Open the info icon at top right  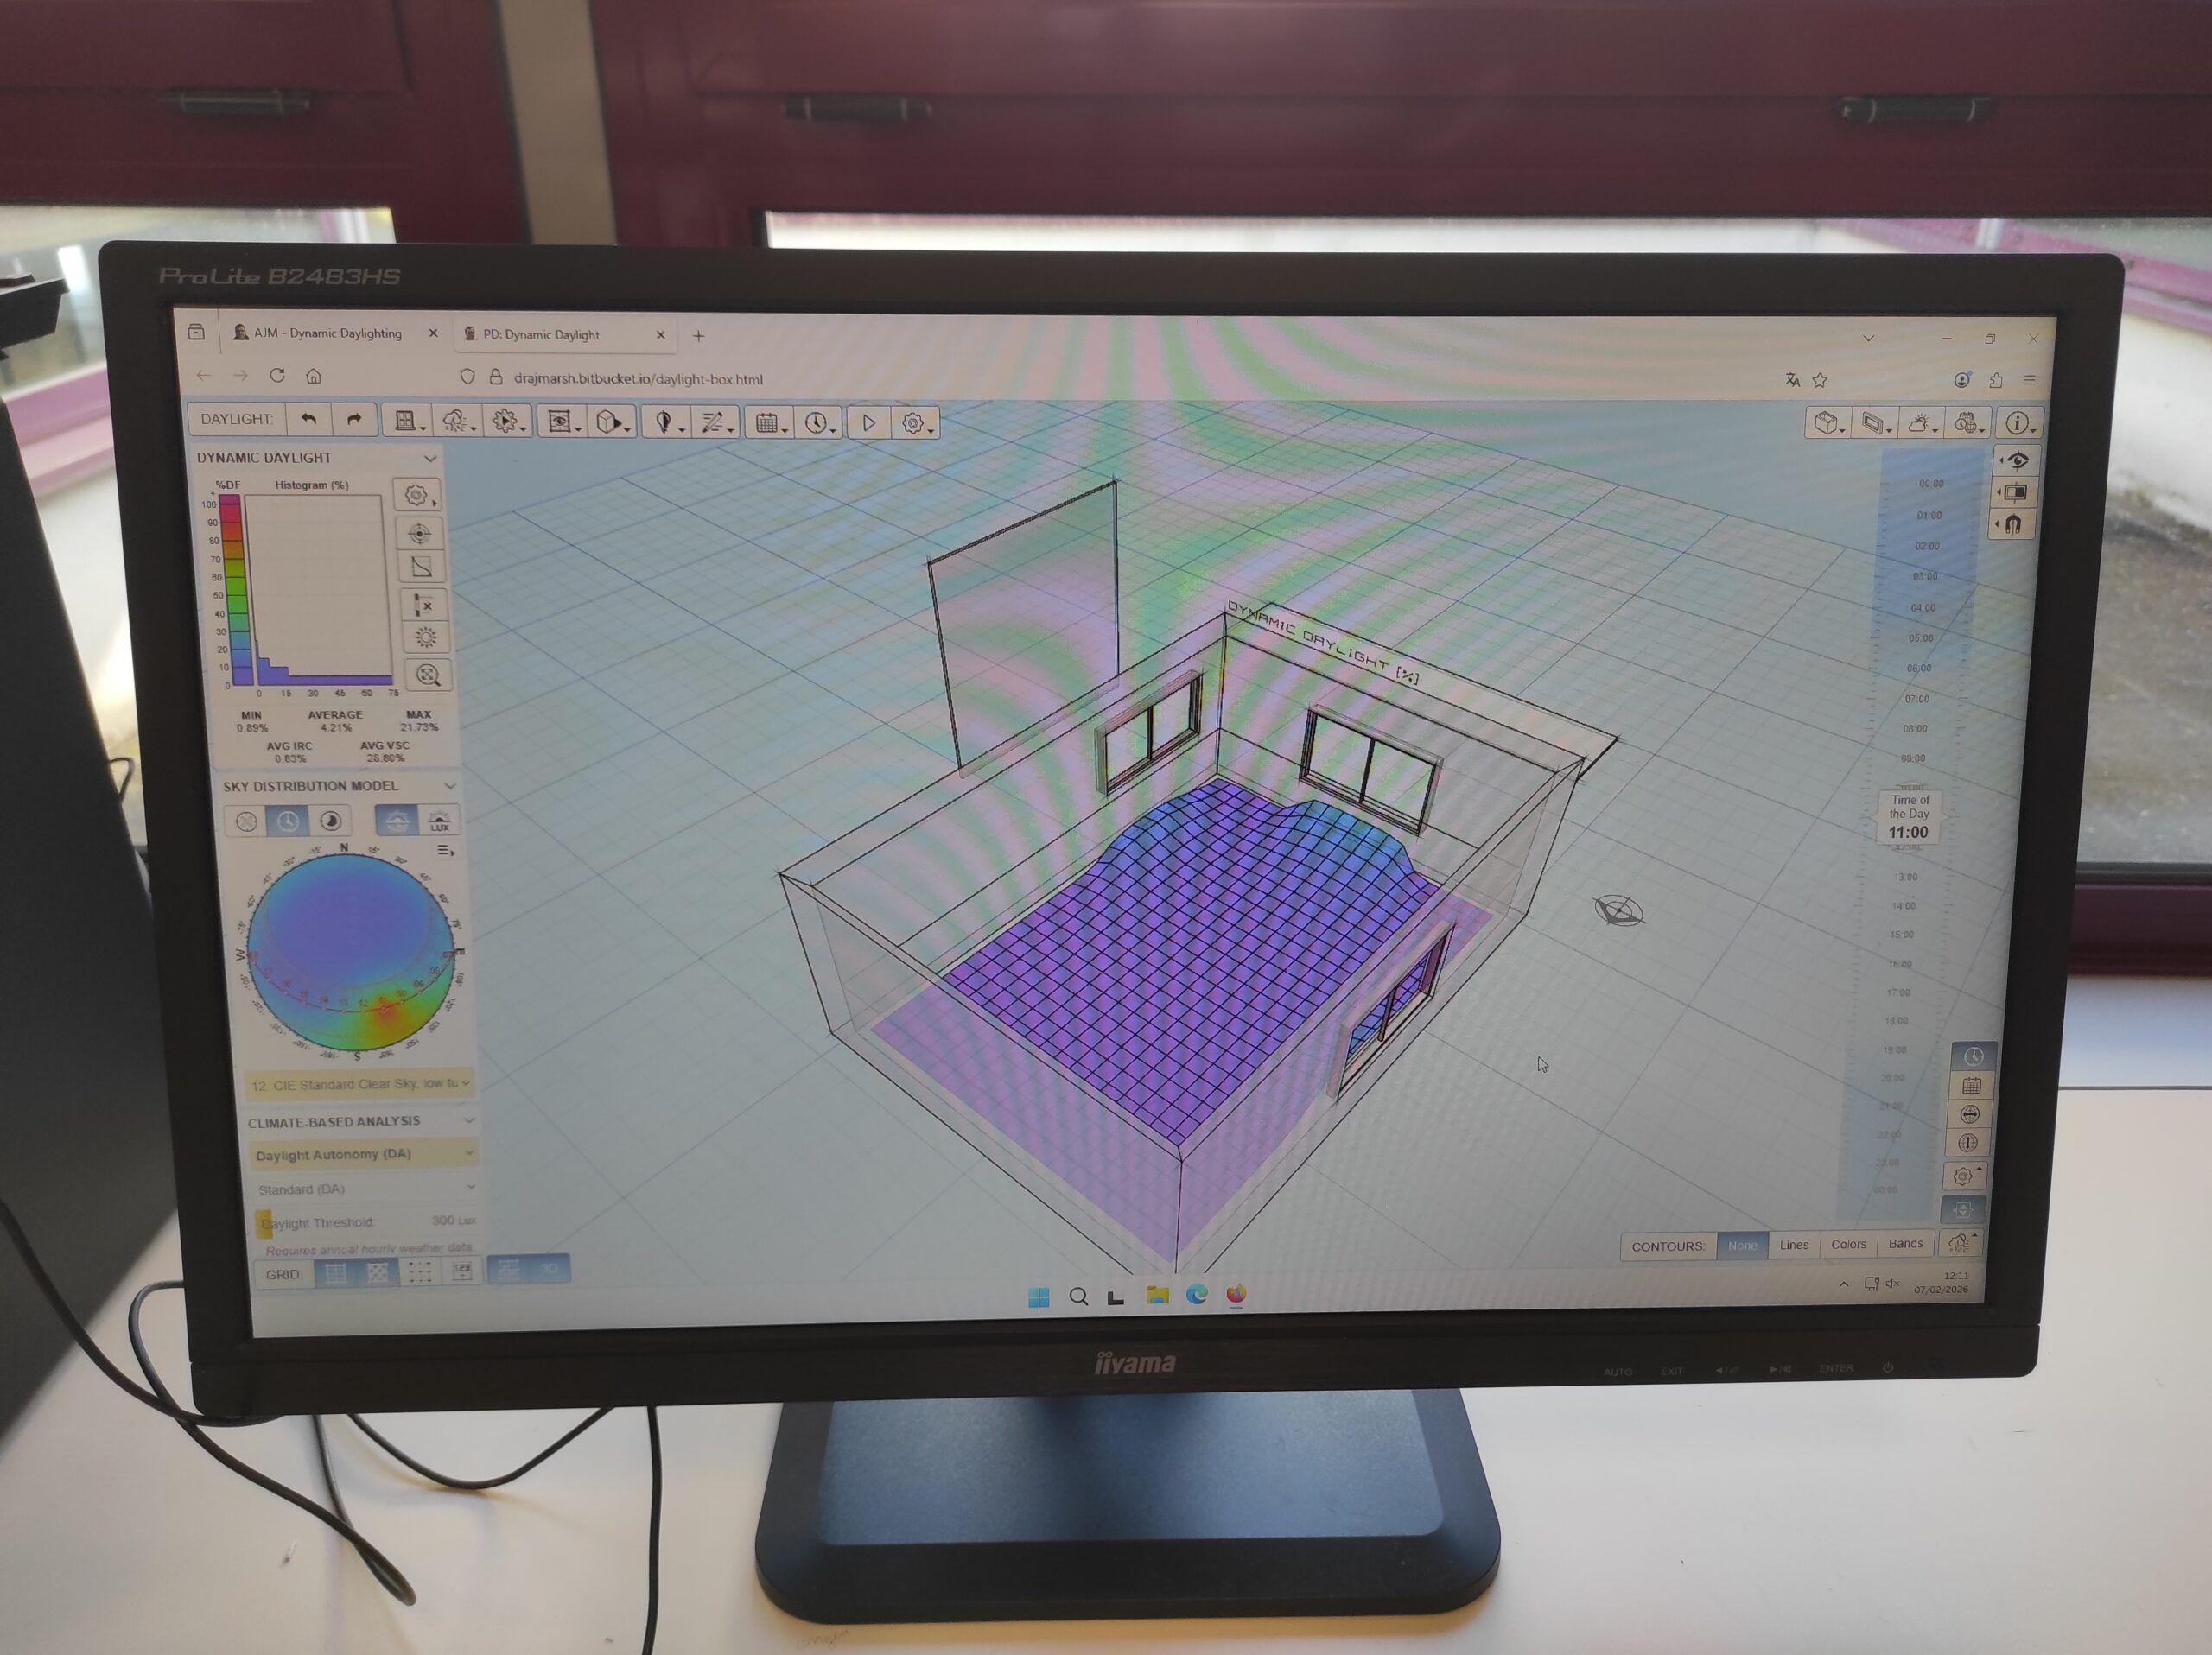coord(2017,424)
